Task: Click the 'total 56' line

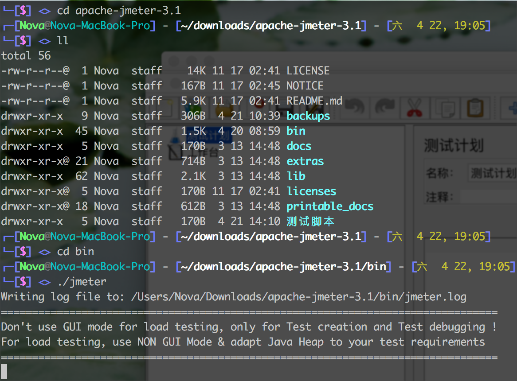Action: point(26,56)
